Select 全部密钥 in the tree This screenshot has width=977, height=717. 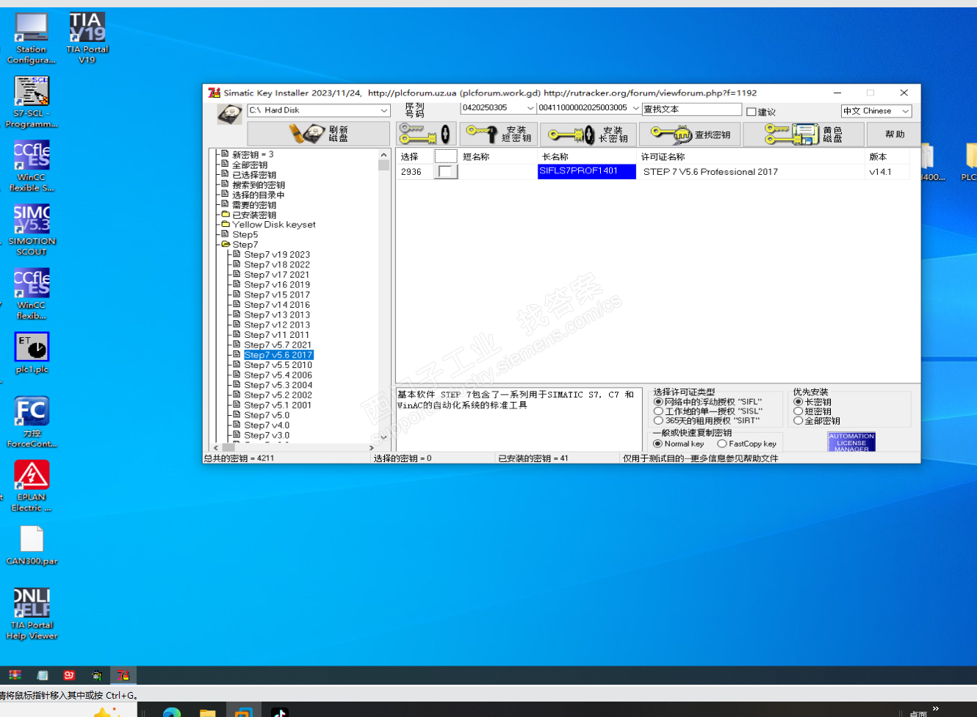pos(250,165)
